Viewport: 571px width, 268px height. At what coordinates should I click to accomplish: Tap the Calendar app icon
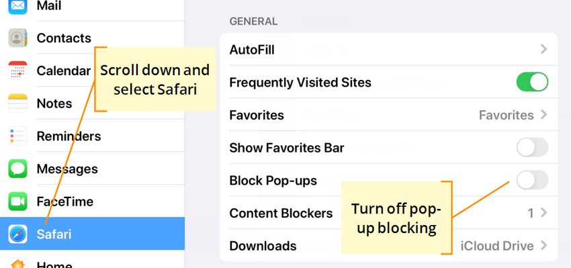[x=18, y=71]
